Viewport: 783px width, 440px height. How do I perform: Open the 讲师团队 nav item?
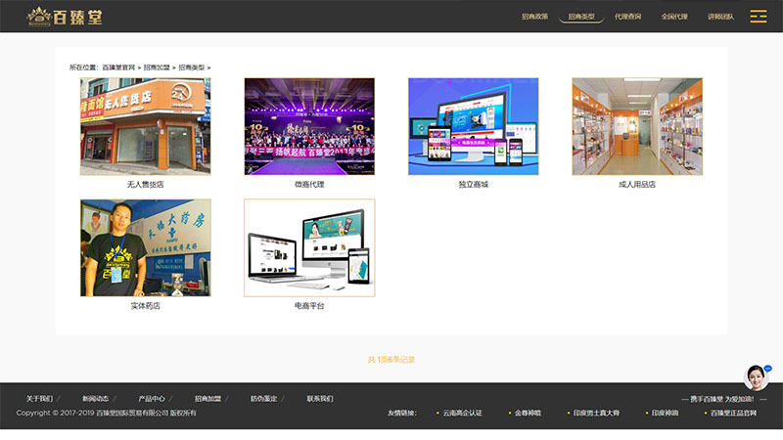pyautogui.click(x=720, y=17)
